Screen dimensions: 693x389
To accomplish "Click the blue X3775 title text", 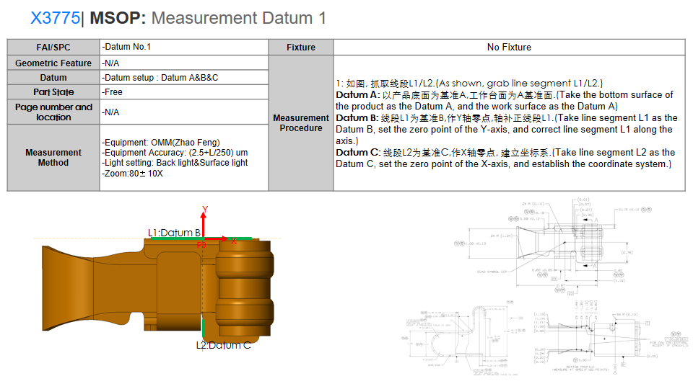I will click(x=54, y=18).
